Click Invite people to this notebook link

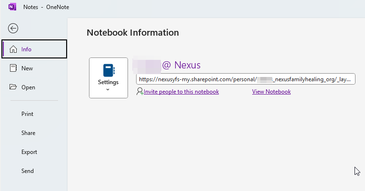tap(181, 92)
